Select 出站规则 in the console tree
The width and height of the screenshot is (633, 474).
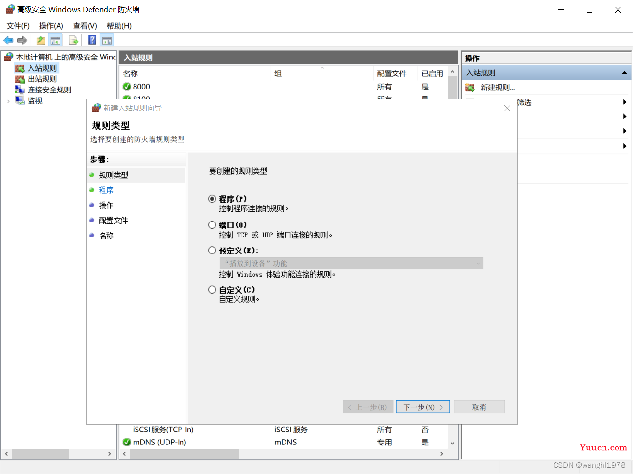coord(42,79)
